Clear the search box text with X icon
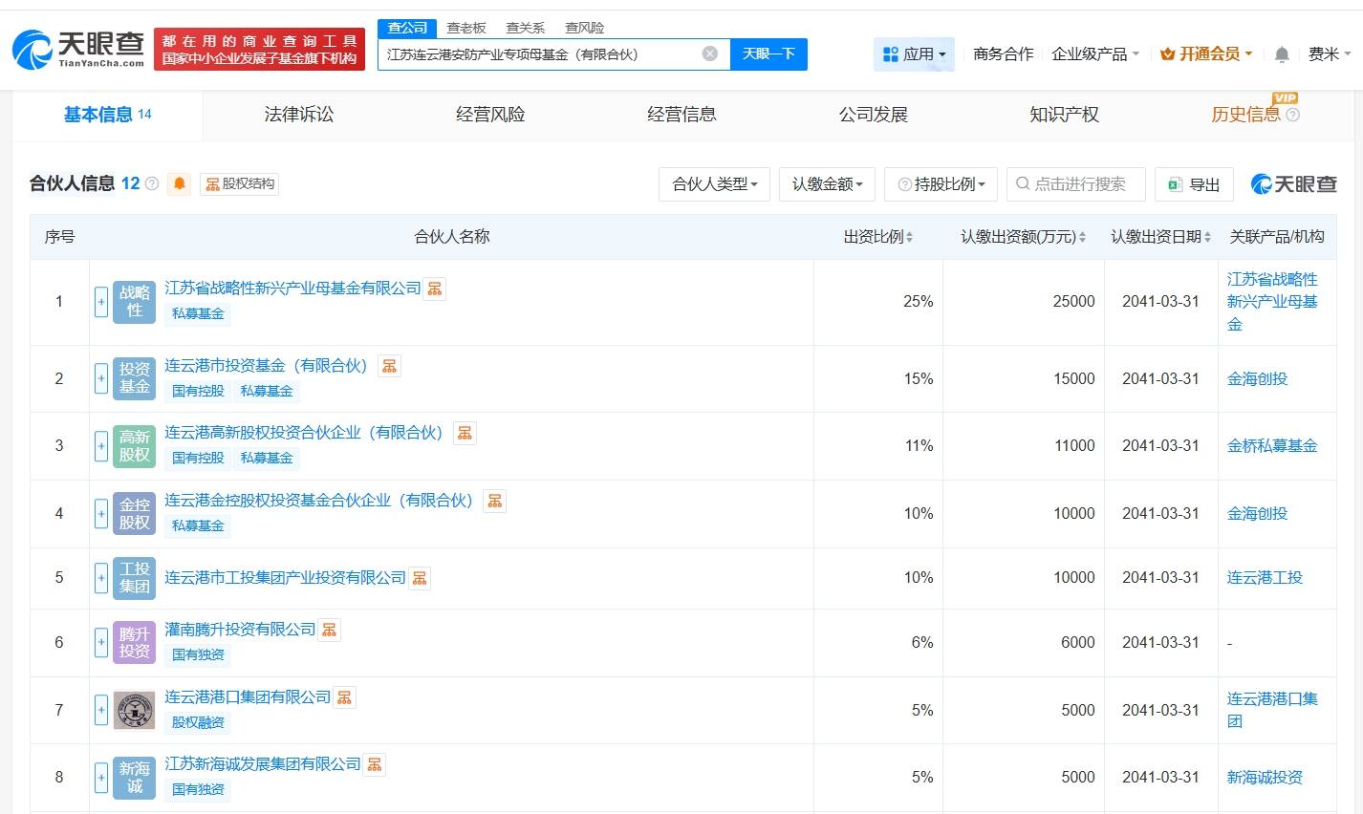The width and height of the screenshot is (1363, 814). coord(709,54)
